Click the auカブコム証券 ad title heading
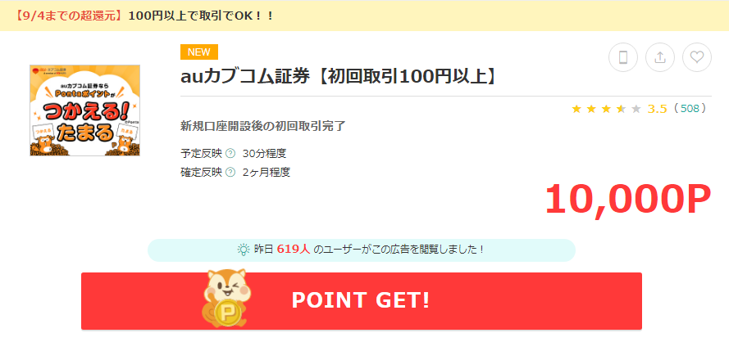Screen dimensions: 729x342 [x=338, y=78]
